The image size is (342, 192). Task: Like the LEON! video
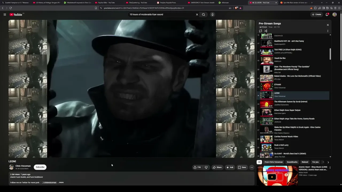(x=197, y=167)
